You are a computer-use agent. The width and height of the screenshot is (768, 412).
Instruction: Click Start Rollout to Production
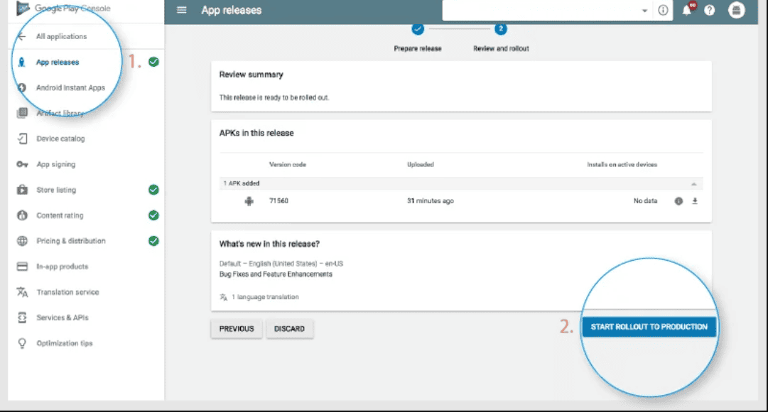coord(648,327)
